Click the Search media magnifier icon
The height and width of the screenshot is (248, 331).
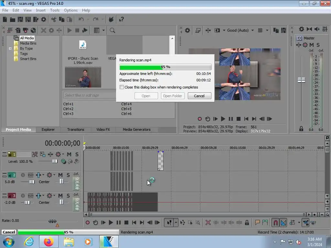pos(112,30)
